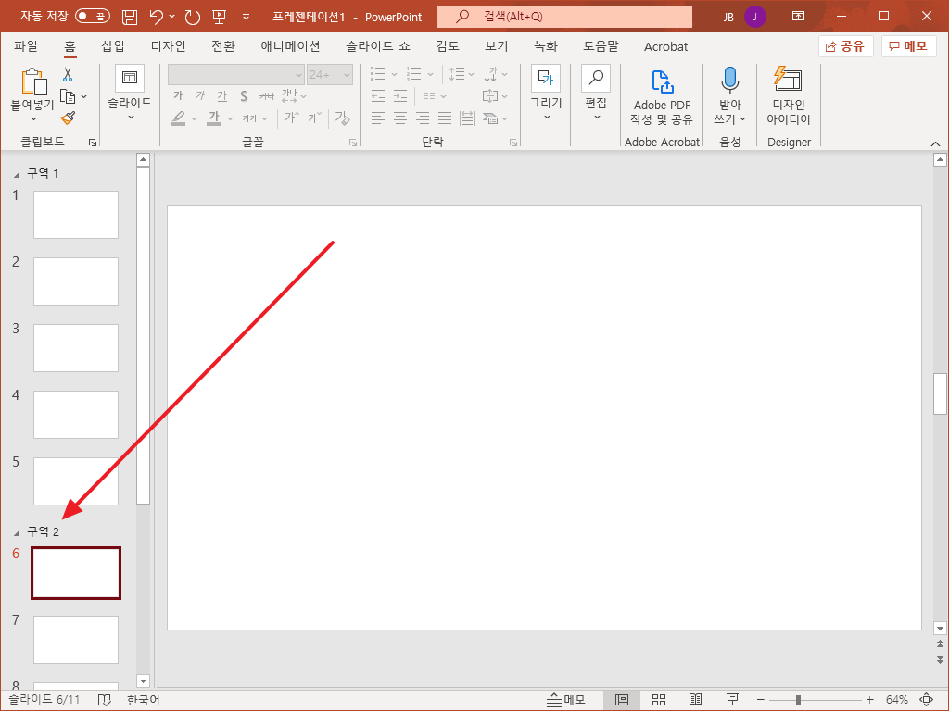949x711 pixels.
Task: Select the Format Painter brush icon
Action: click(x=68, y=118)
